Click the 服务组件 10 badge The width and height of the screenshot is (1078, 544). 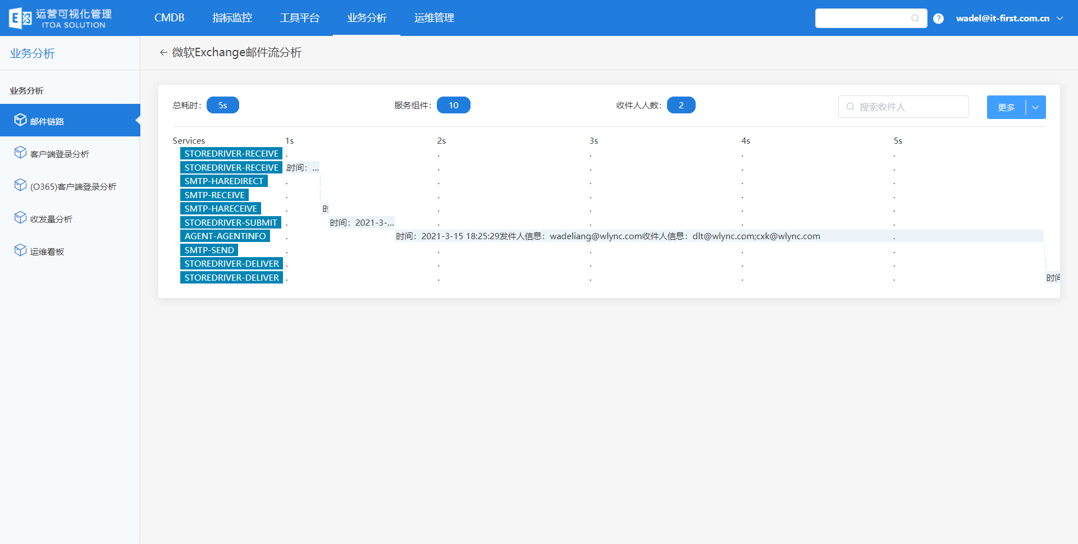click(454, 105)
